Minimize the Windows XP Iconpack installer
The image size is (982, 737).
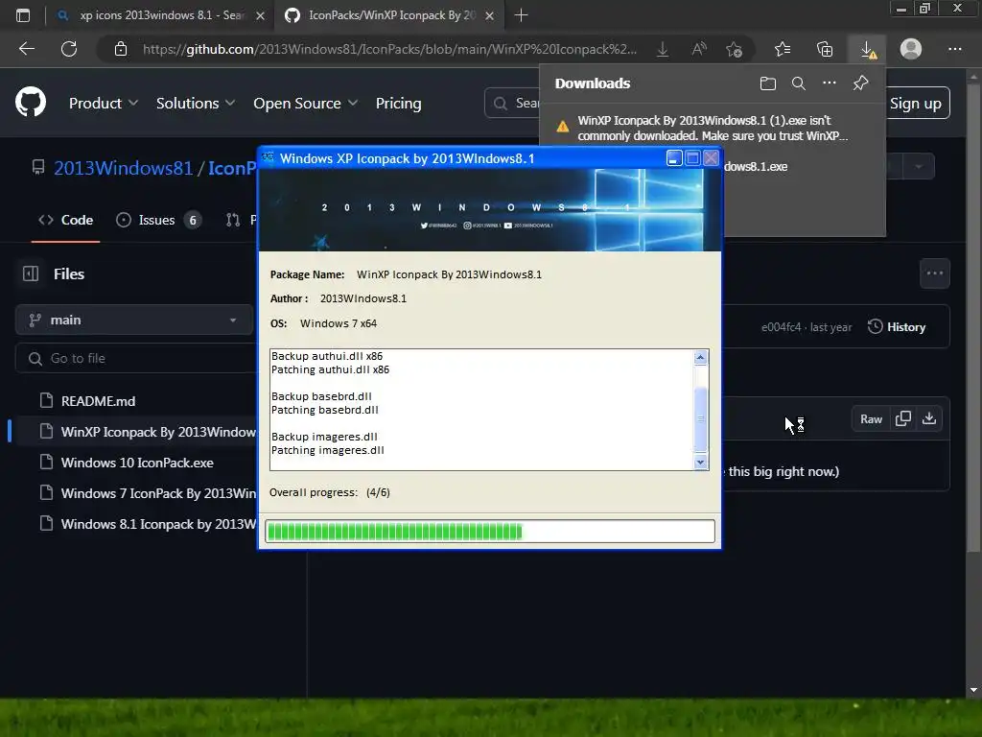coord(674,158)
